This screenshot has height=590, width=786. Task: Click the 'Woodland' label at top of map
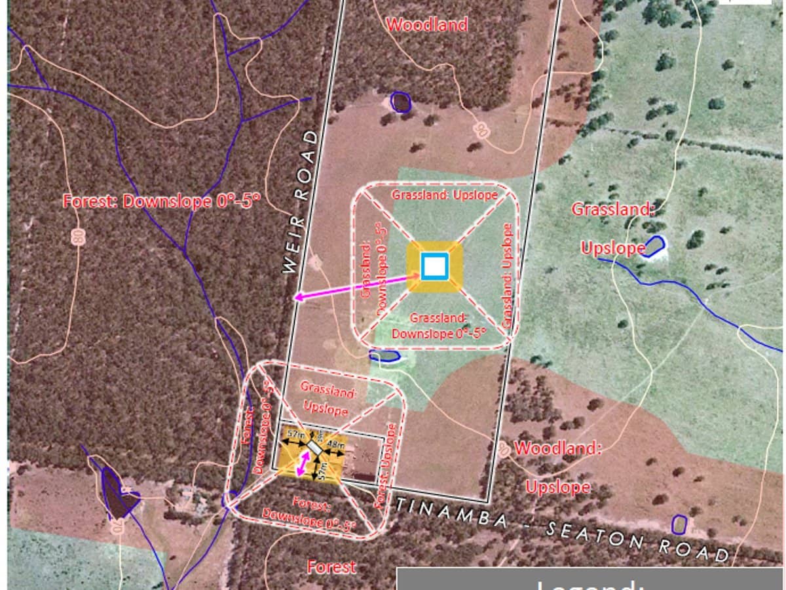click(427, 25)
